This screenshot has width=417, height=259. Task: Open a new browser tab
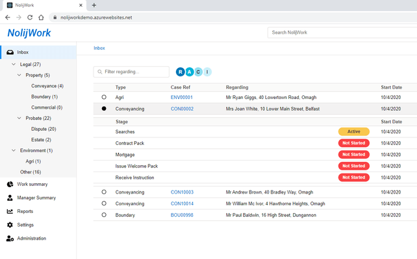[x=94, y=5]
